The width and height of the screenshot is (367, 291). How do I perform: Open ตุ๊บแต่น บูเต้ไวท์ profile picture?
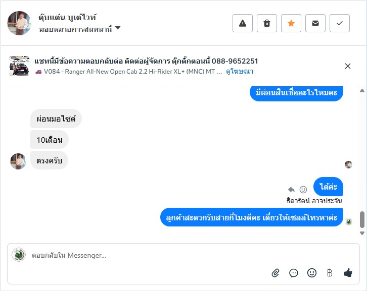(x=19, y=23)
